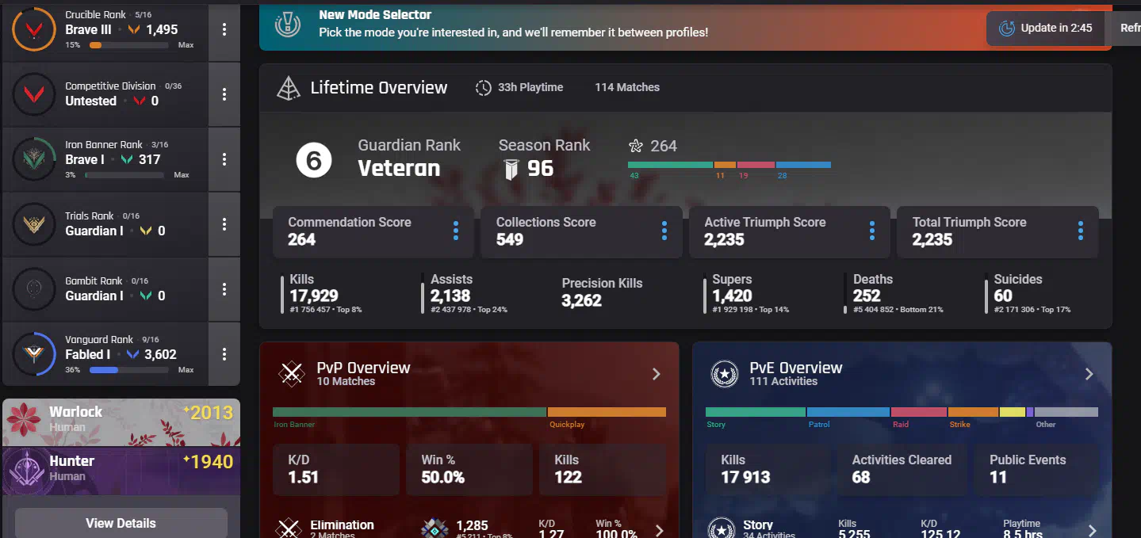
Task: Open Total Triumph Score options menu
Action: (1081, 231)
